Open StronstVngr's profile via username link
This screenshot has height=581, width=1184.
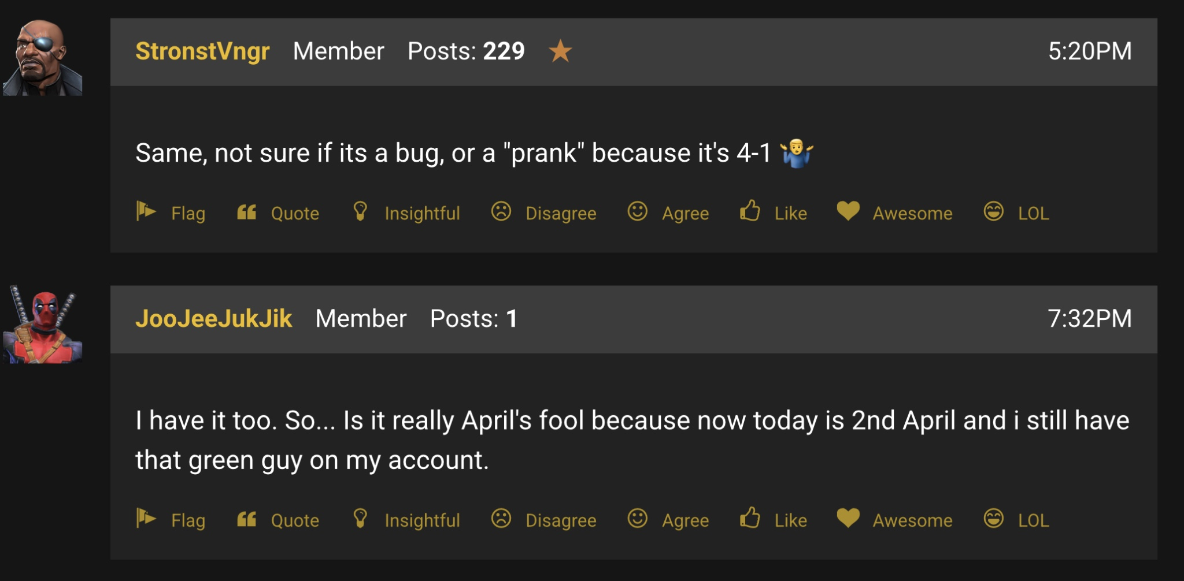tap(202, 51)
